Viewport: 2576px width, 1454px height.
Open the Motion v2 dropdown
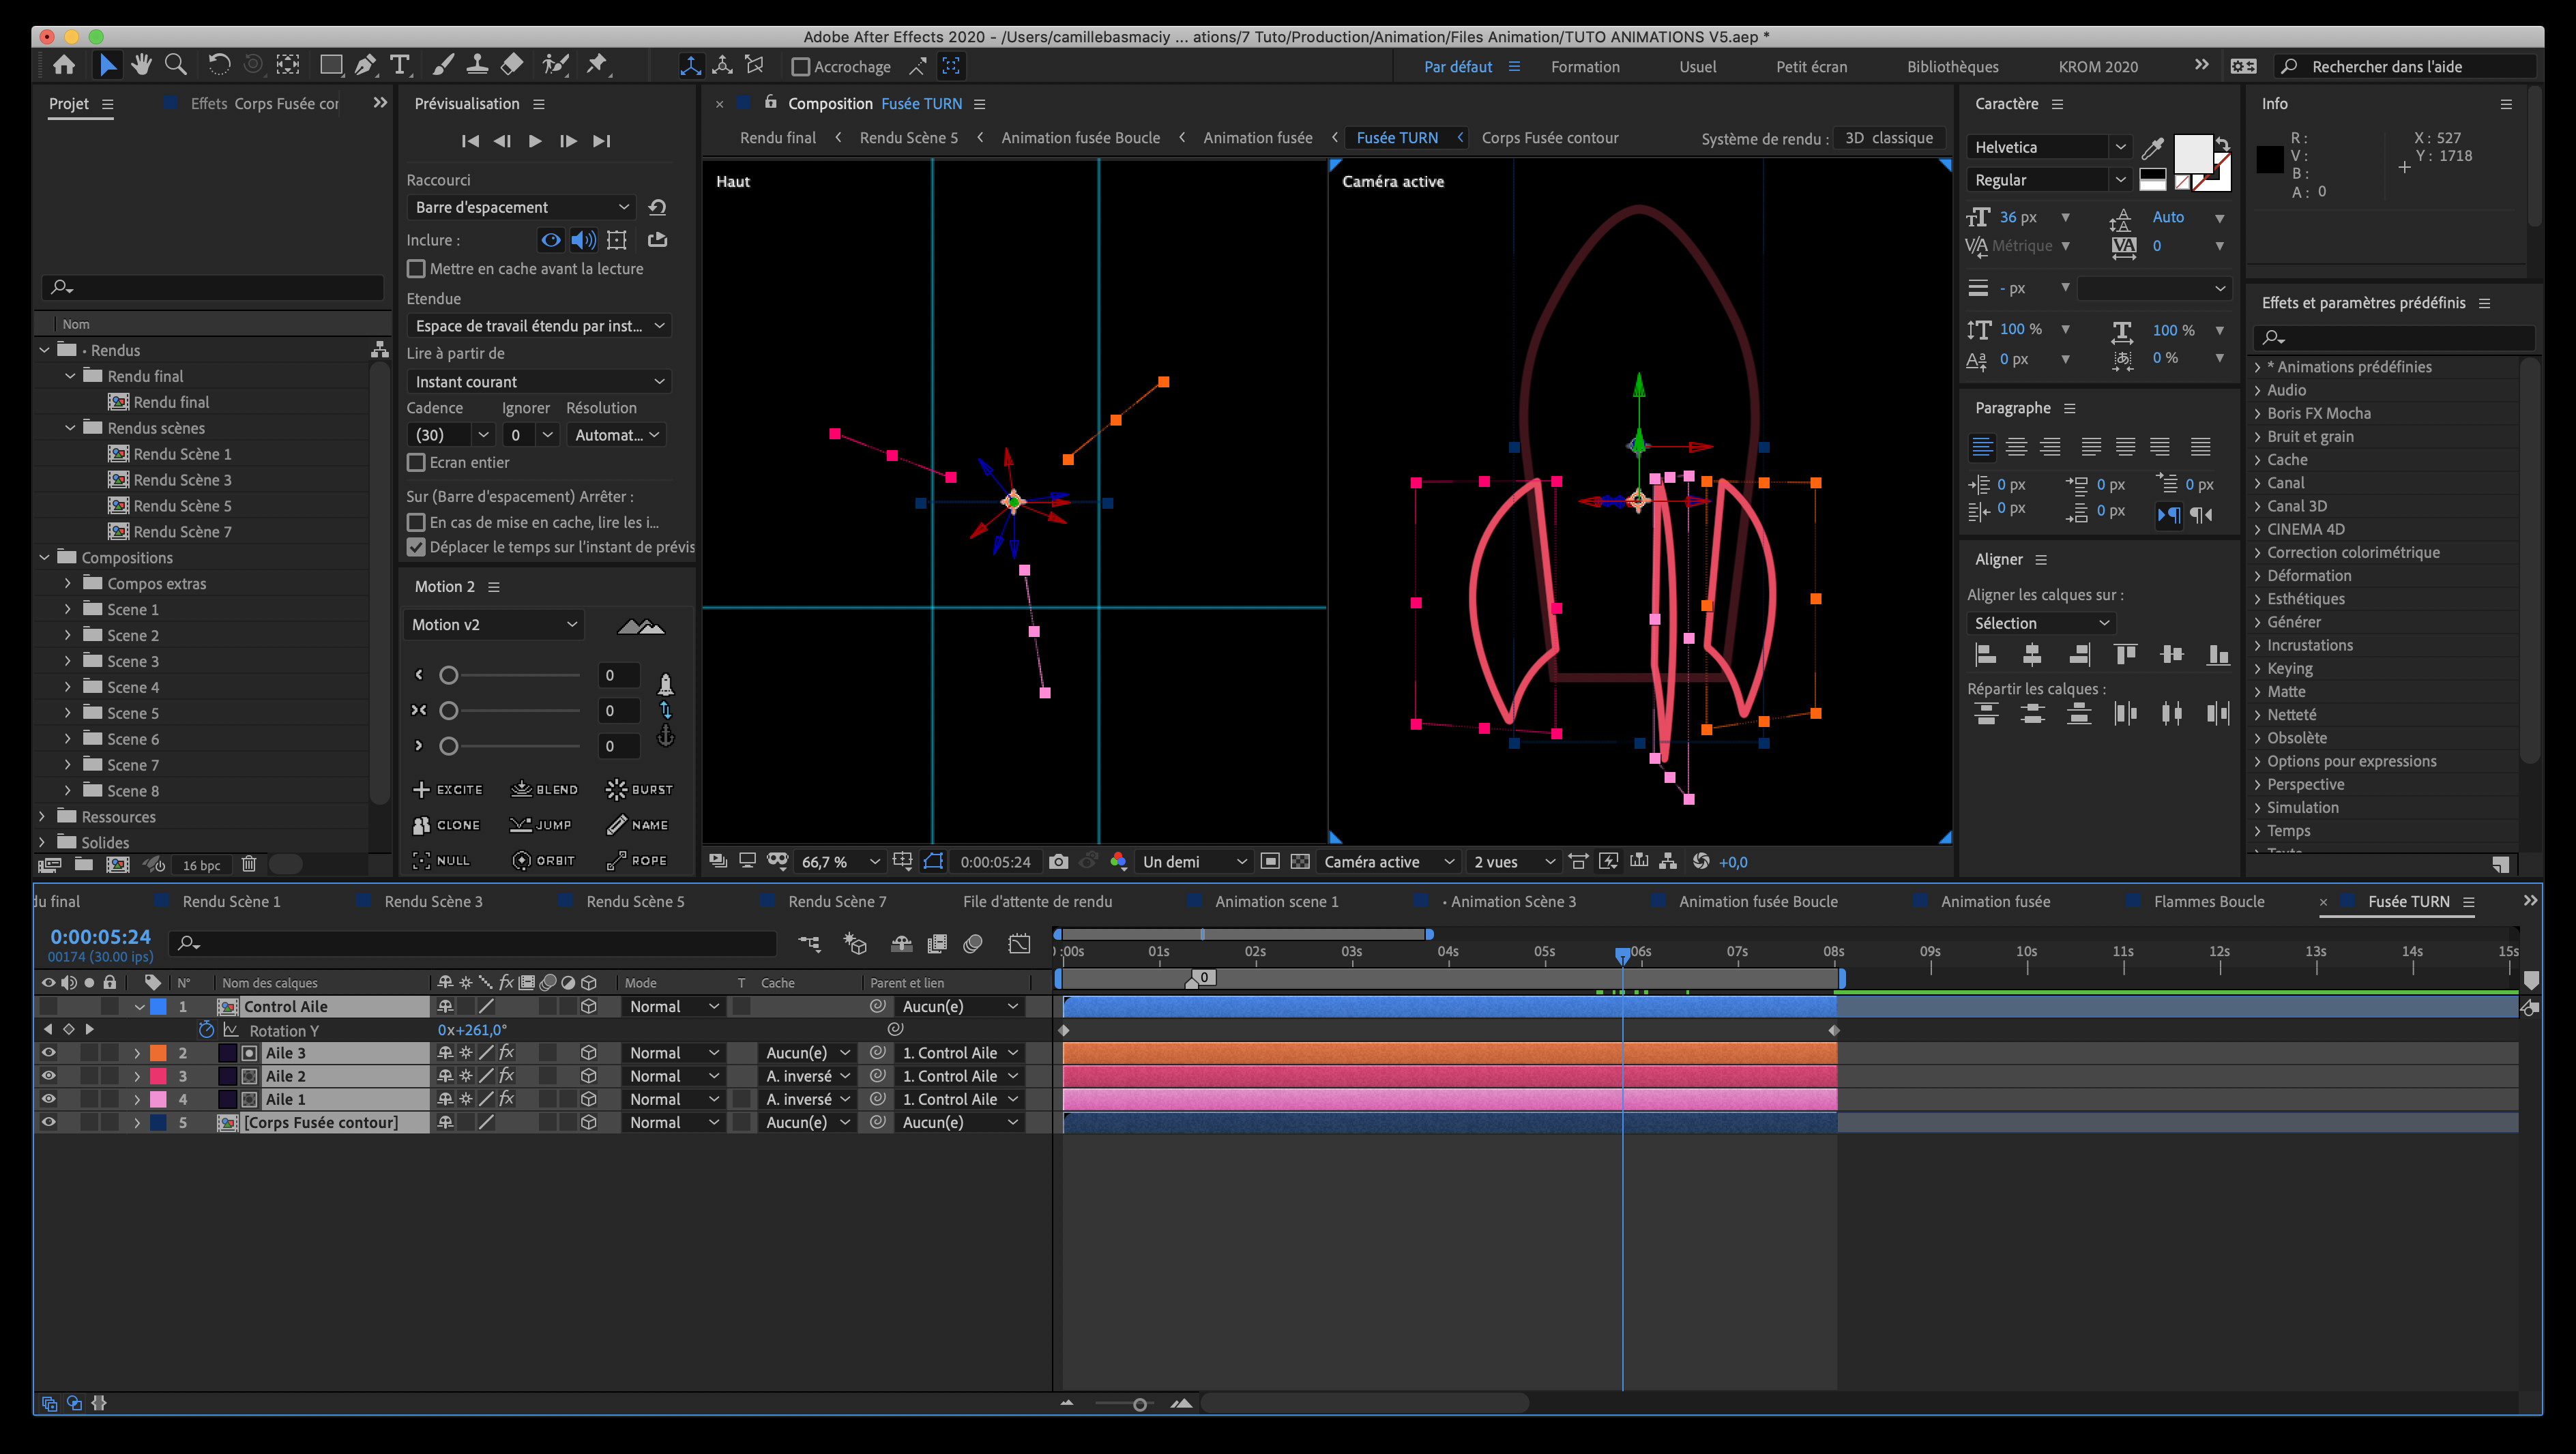(494, 624)
